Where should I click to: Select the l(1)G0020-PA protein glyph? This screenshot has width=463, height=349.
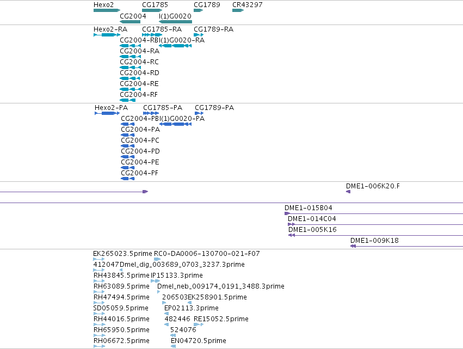[175, 124]
